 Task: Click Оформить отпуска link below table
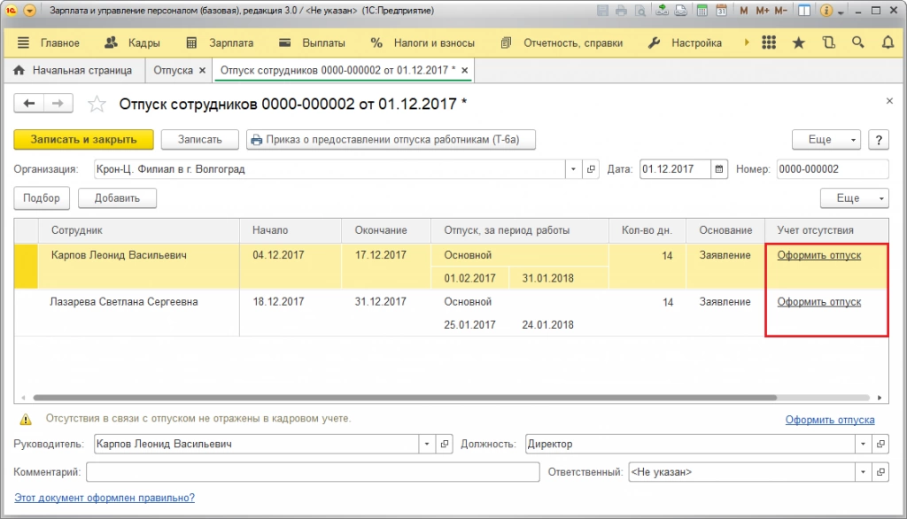coord(830,420)
